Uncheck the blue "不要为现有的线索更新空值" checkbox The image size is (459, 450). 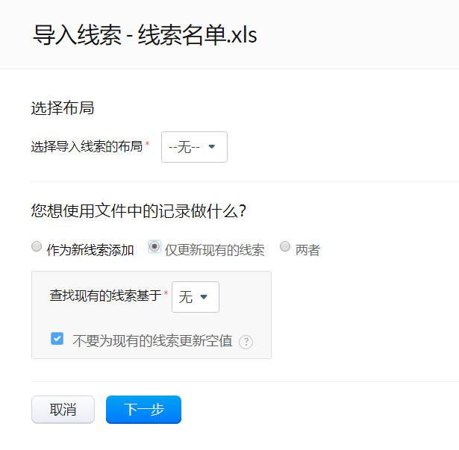click(57, 339)
